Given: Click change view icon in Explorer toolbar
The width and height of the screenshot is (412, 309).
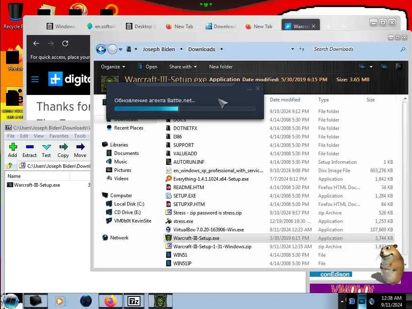Looking at the screenshot, I should point(363,67).
